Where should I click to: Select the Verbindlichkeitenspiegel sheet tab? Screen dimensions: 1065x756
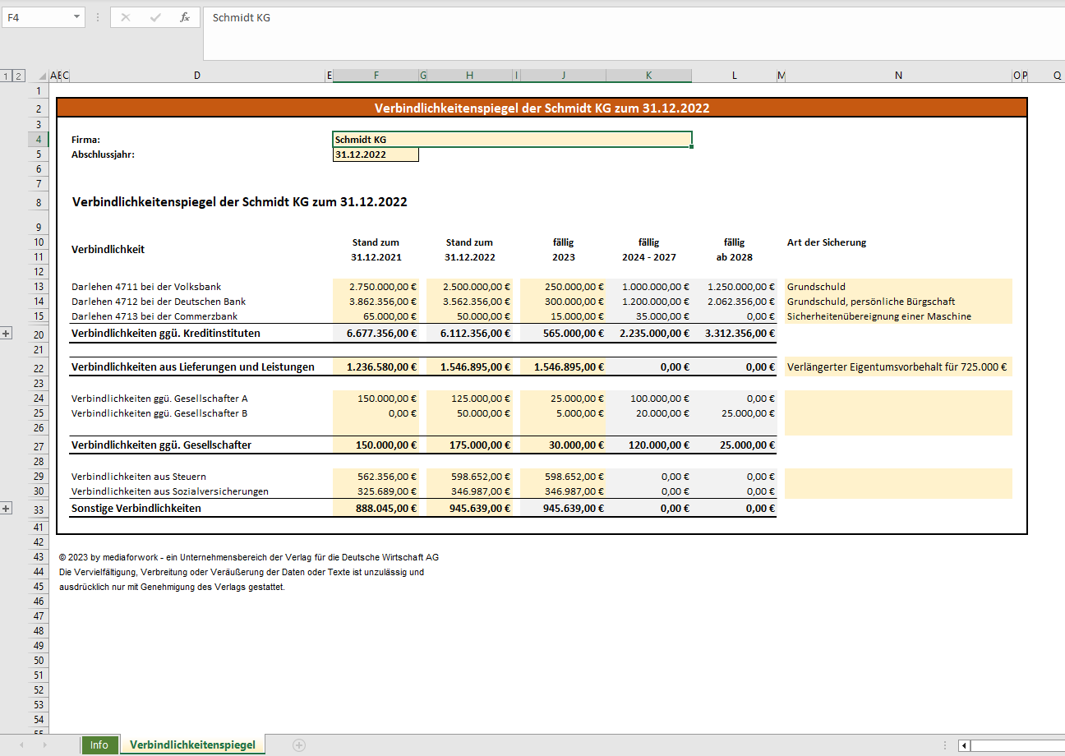click(192, 745)
